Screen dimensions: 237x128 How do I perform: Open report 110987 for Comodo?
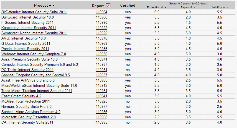pyautogui.click(x=101, y=65)
